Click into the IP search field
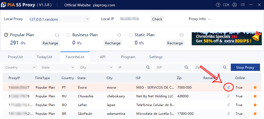The image size is (264, 119). pyautogui.click(x=134, y=67)
